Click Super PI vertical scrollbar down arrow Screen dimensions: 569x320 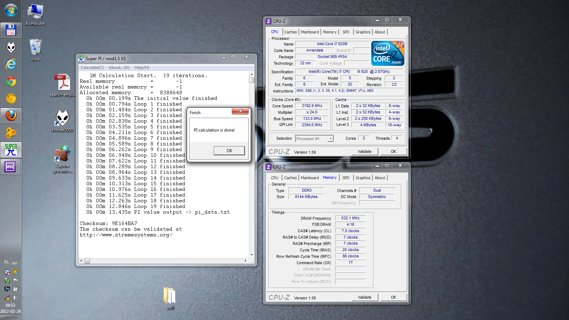click(x=252, y=255)
